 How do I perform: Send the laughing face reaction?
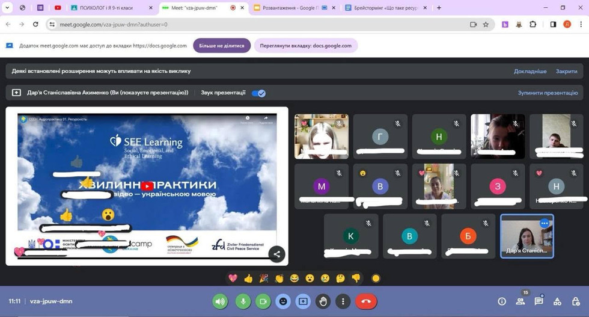[294, 279]
